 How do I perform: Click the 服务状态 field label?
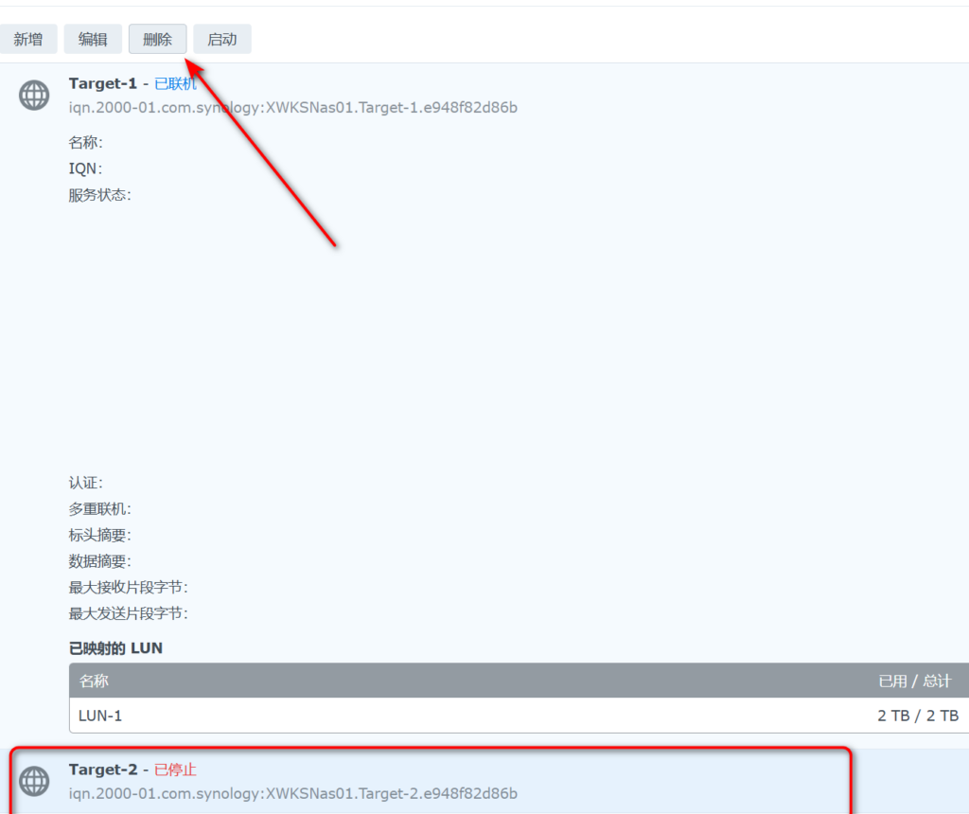click(99, 195)
